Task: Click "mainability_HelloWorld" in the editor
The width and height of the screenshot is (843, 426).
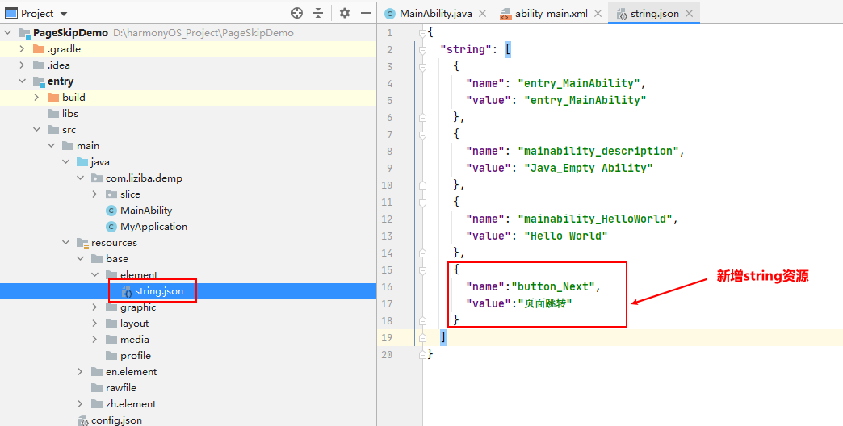Action: tap(595, 219)
